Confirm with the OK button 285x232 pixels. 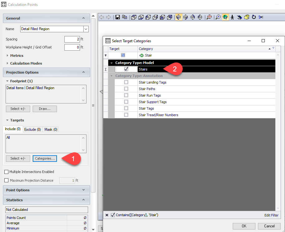tap(244, 226)
